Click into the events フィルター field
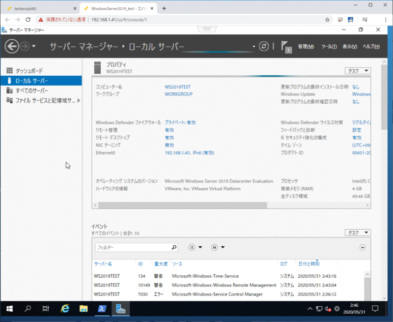This screenshot has height=322, width=393. (x=133, y=247)
